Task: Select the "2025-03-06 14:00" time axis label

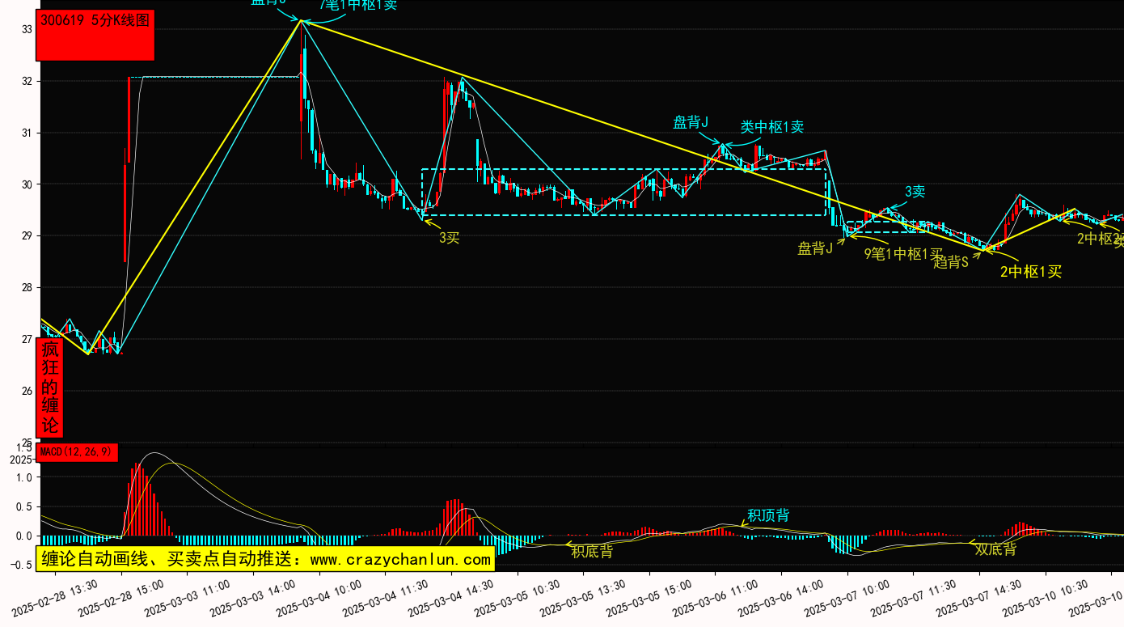Action: click(x=782, y=598)
